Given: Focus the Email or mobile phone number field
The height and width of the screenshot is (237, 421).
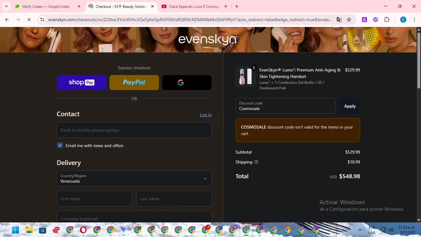Looking at the screenshot, I should tap(134, 130).
